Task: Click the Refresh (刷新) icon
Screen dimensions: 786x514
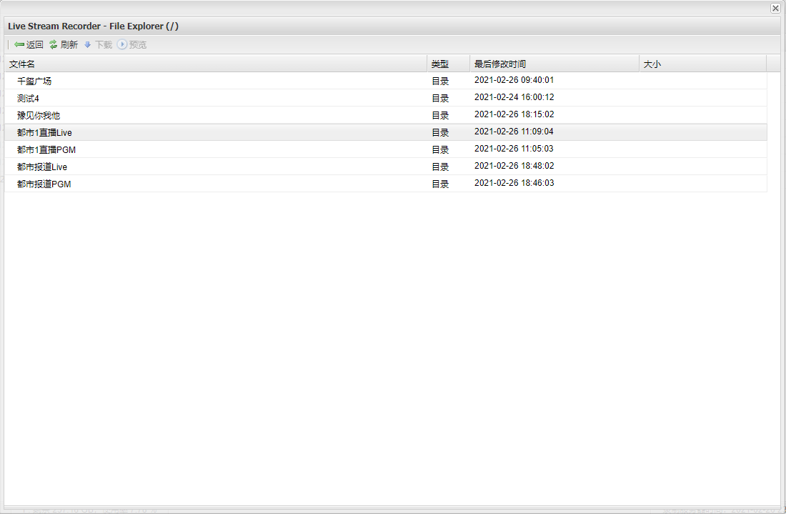Action: click(54, 44)
